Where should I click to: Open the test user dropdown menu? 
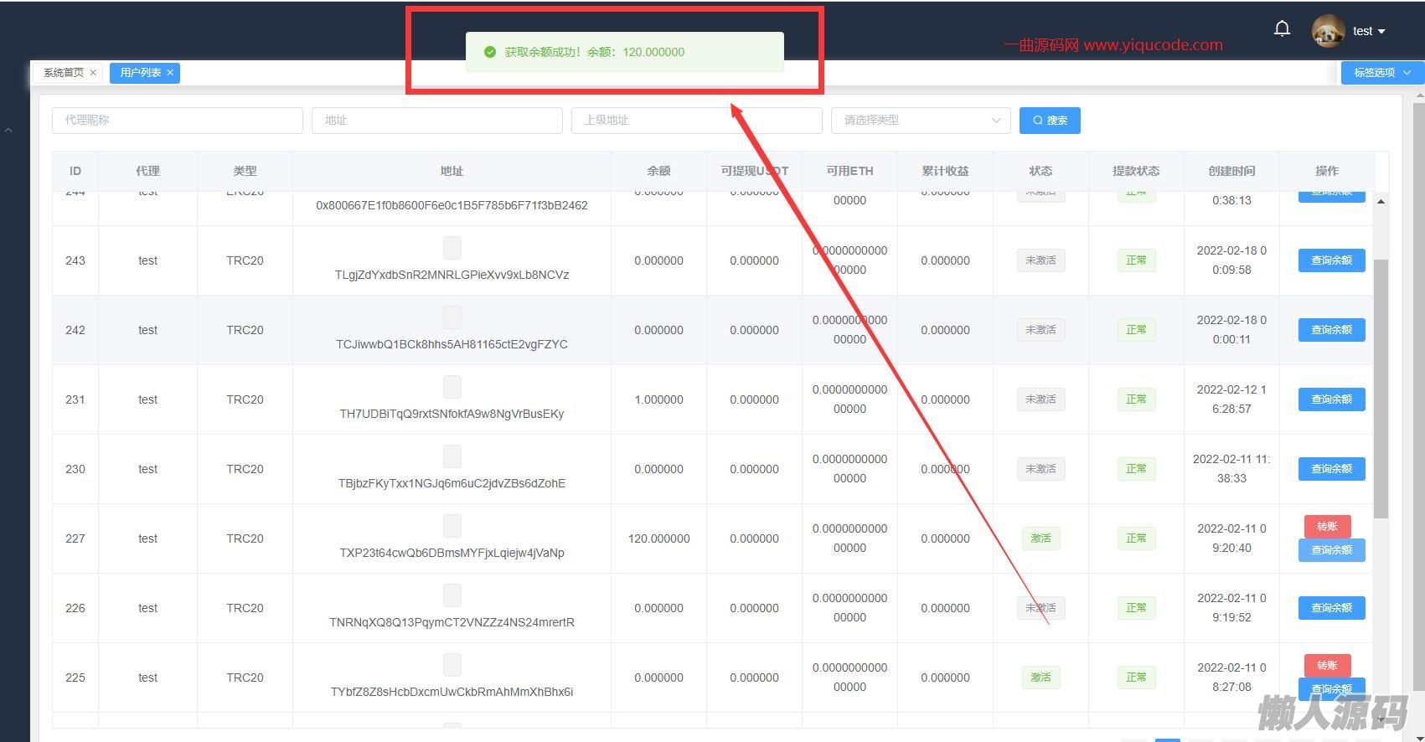(x=1369, y=31)
